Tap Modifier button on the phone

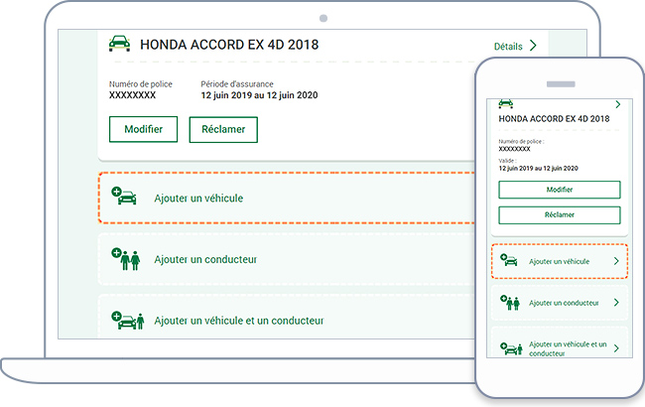point(560,190)
